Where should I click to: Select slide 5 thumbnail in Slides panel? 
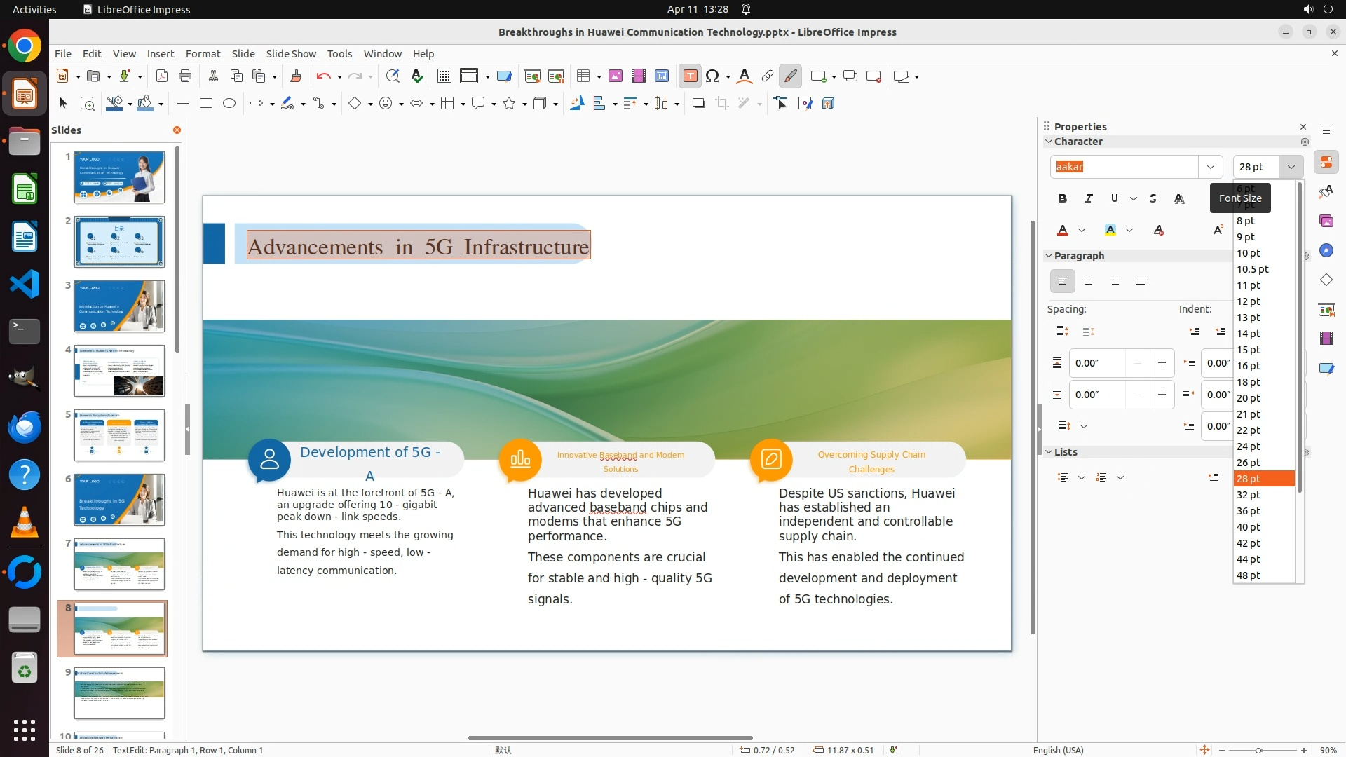click(x=119, y=435)
